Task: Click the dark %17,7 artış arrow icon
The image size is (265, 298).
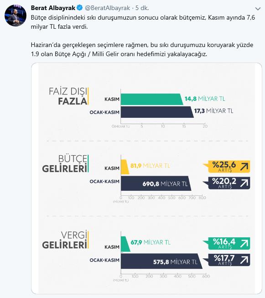Action: tap(244, 260)
